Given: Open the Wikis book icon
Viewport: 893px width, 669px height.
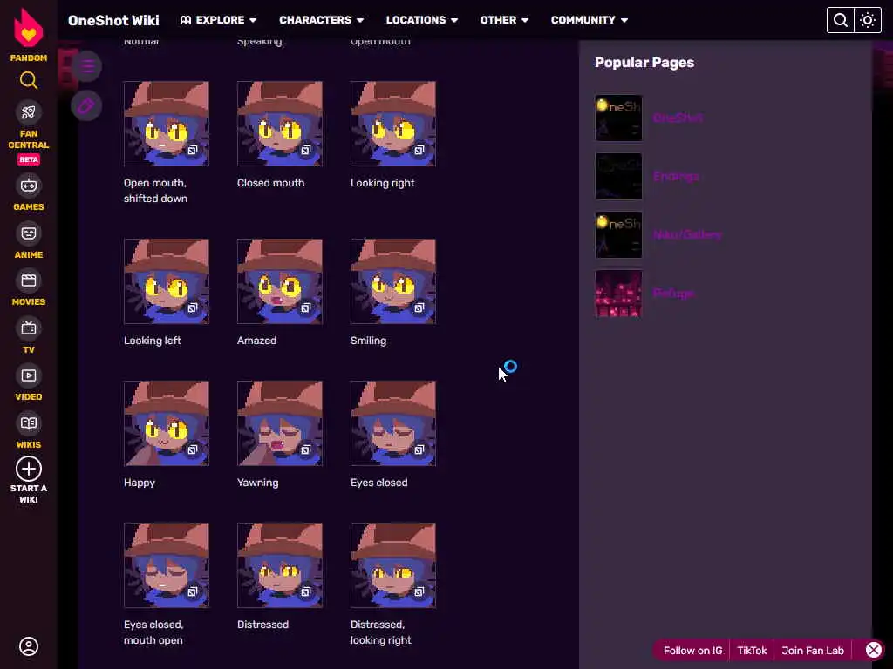Looking at the screenshot, I should (x=29, y=423).
